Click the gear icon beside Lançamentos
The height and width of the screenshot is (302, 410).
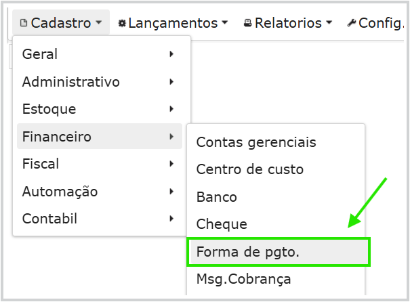[x=122, y=24]
